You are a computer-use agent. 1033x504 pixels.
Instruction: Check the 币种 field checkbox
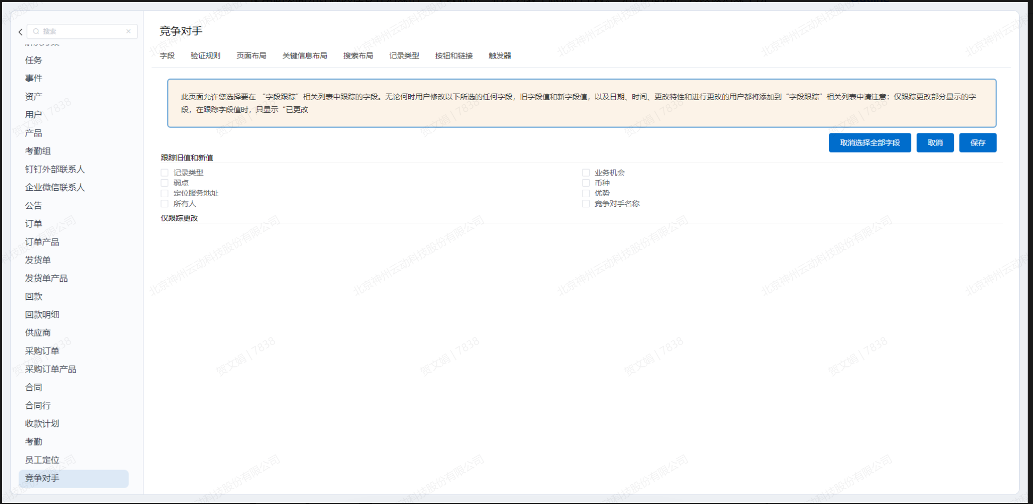click(586, 183)
